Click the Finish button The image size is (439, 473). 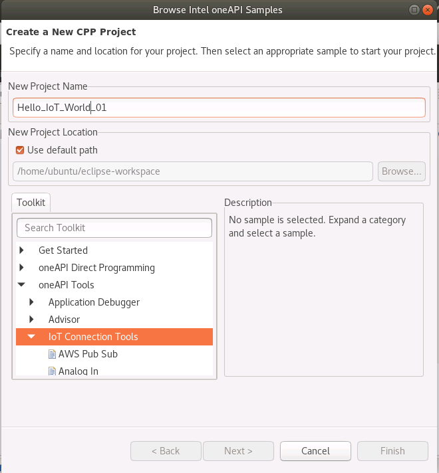[392, 451]
